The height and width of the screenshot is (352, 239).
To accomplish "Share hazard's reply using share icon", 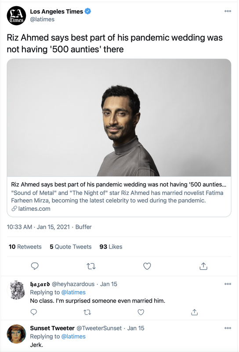I will click(x=194, y=312).
